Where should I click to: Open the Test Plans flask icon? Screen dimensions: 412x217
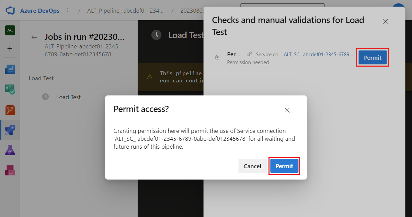10,150
